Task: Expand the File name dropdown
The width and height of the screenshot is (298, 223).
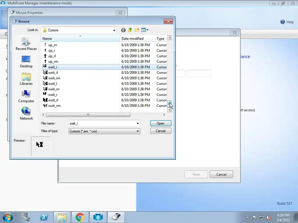Action: (x=138, y=123)
